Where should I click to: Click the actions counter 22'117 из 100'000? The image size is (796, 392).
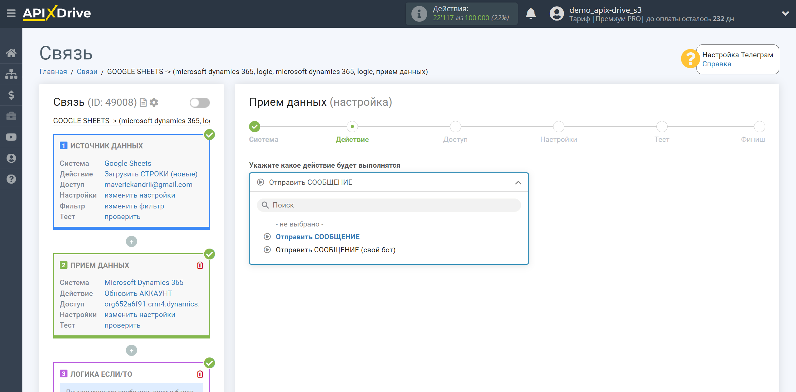click(x=471, y=18)
